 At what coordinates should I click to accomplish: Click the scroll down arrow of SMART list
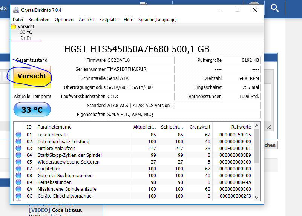click(256, 197)
